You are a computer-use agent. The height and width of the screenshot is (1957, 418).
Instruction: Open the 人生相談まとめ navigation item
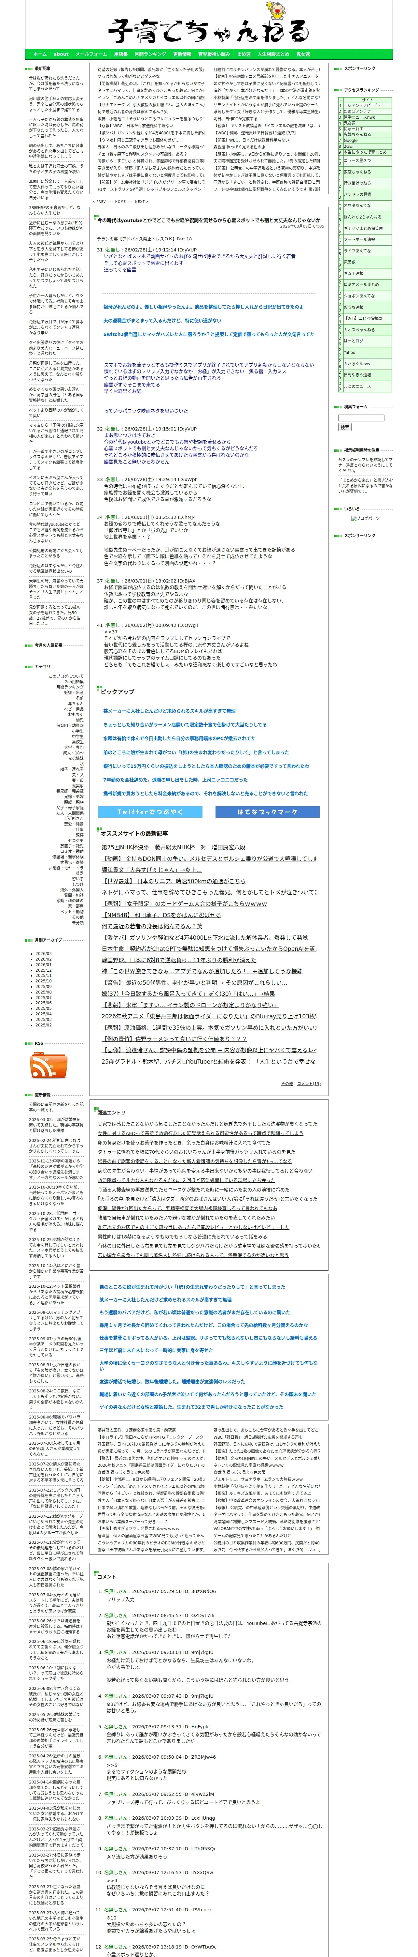click(273, 55)
